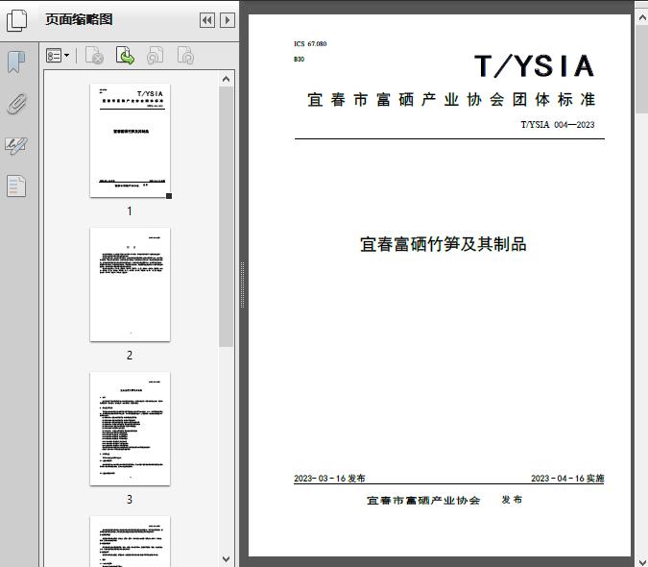Click the 页面缩略图 panel title

[x=79, y=19]
